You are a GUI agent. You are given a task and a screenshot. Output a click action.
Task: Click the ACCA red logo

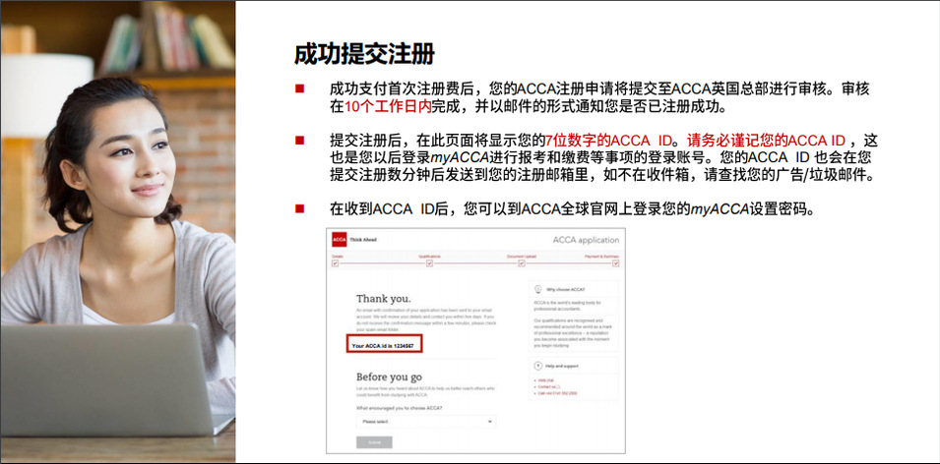[340, 240]
